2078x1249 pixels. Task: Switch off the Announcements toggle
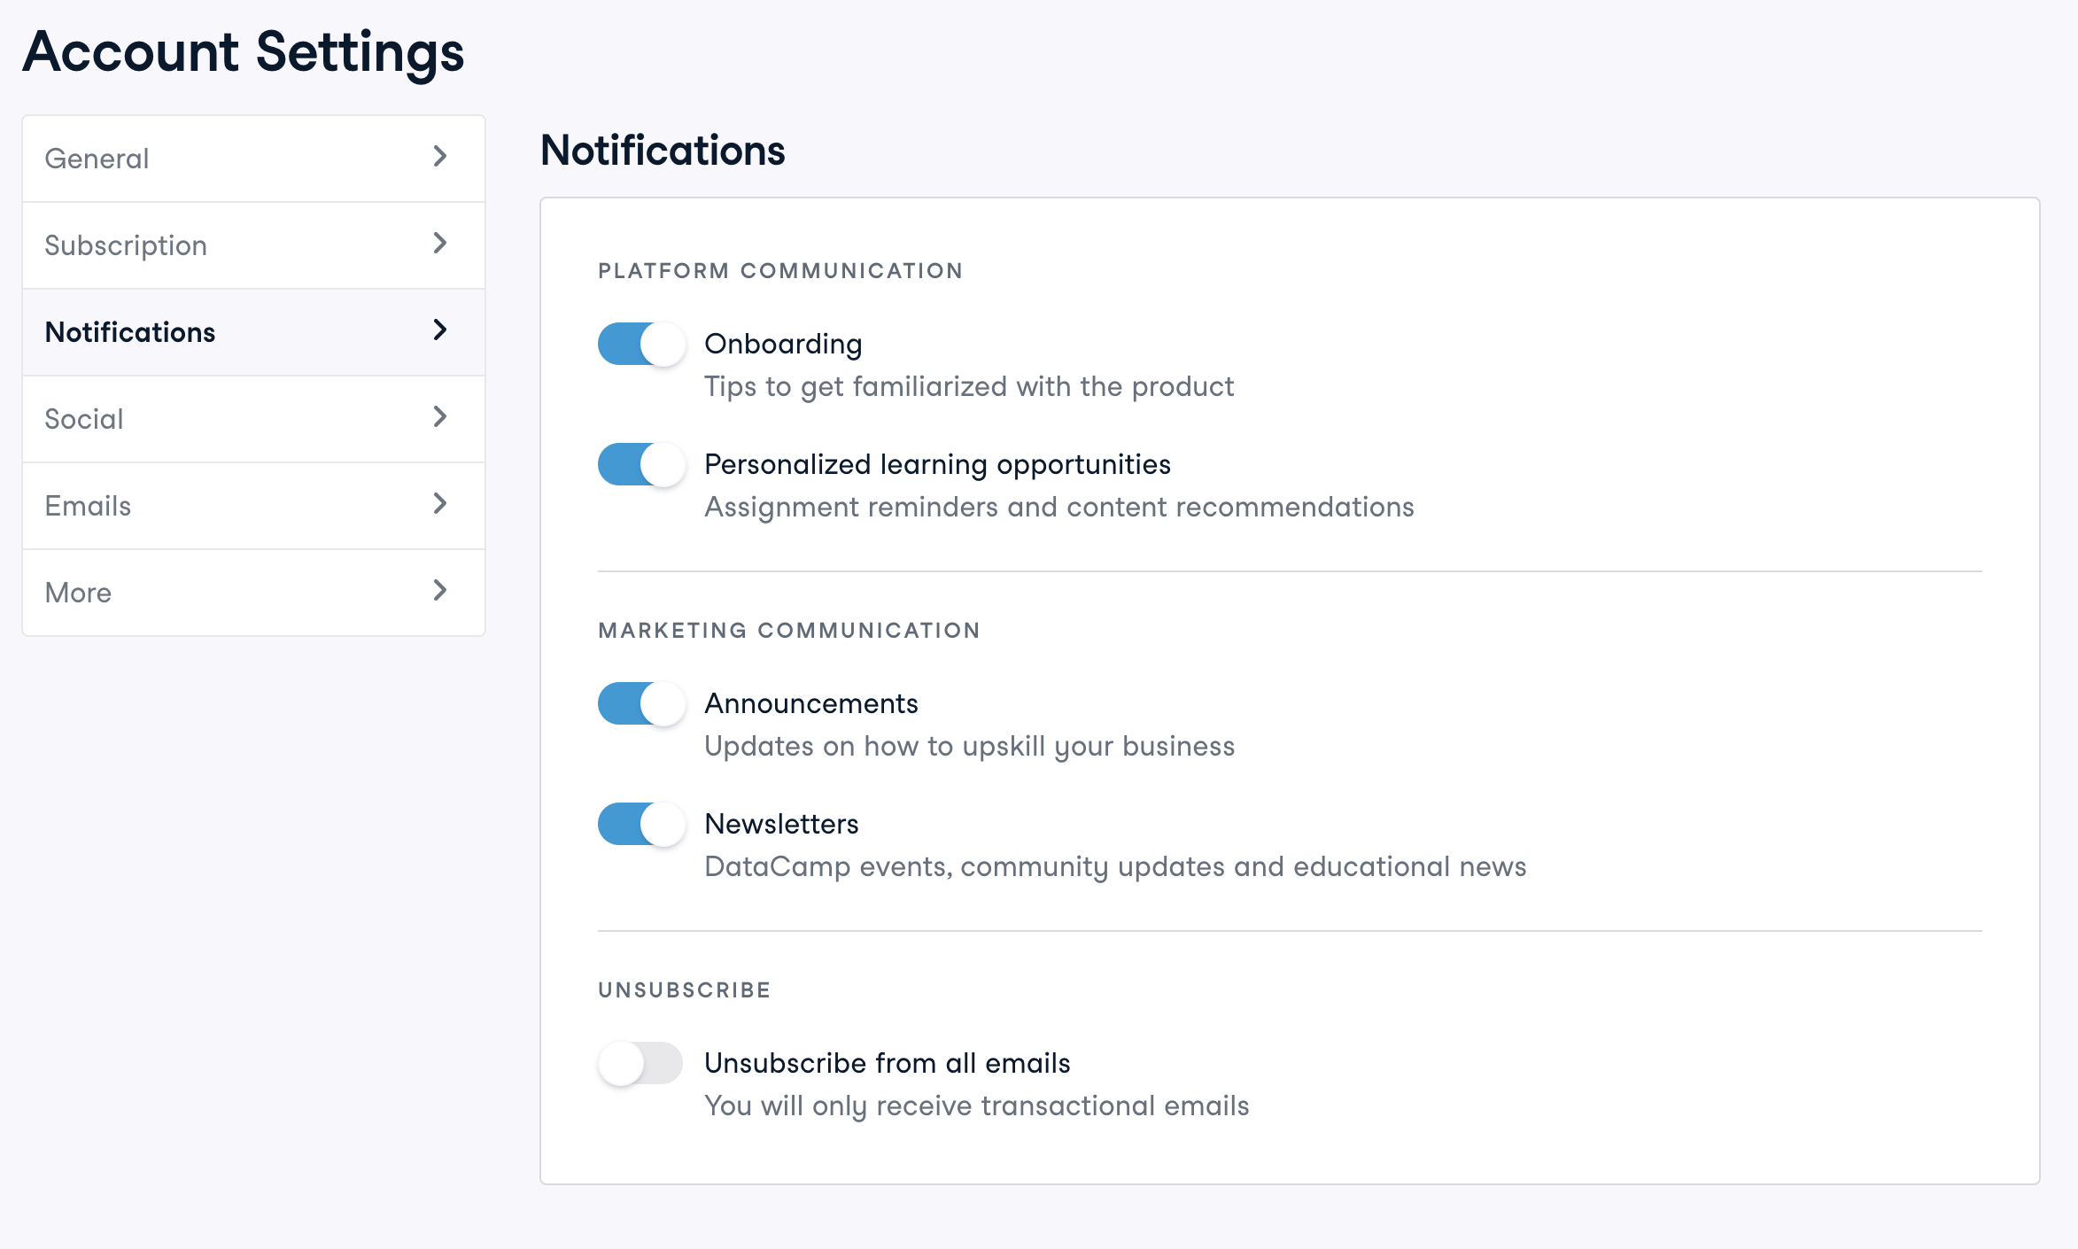point(641,704)
